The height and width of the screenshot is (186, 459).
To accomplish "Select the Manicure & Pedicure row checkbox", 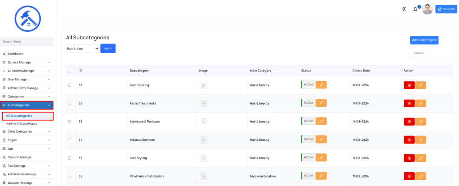I will click(x=69, y=122).
